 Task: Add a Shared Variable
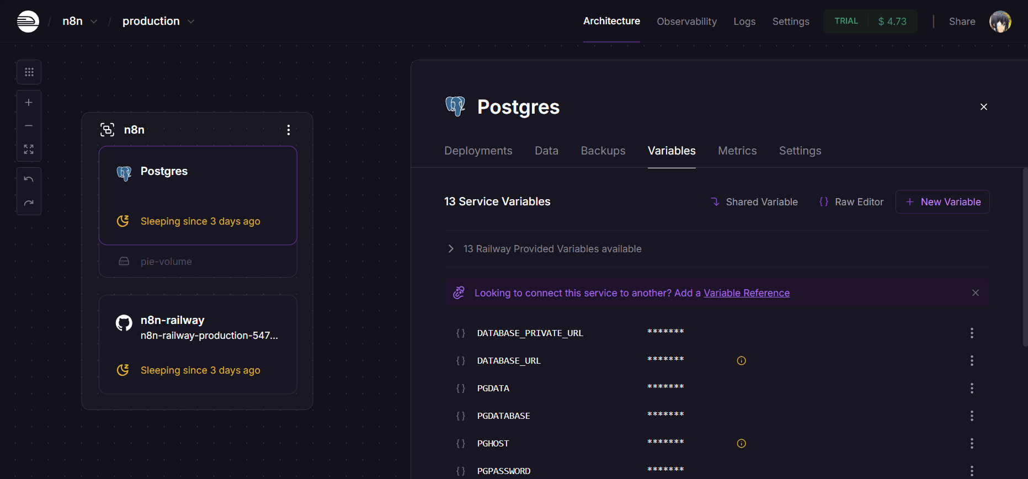pyautogui.click(x=754, y=202)
